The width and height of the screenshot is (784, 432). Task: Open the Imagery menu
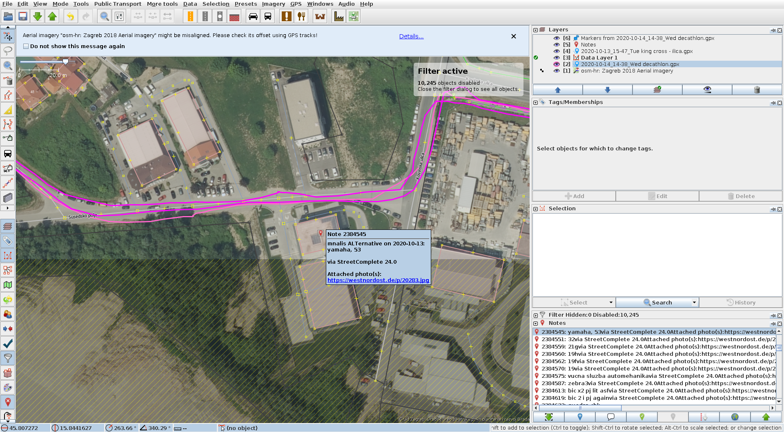[x=273, y=4]
